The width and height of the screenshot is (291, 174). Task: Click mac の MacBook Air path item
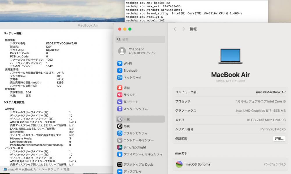click(x=23, y=169)
